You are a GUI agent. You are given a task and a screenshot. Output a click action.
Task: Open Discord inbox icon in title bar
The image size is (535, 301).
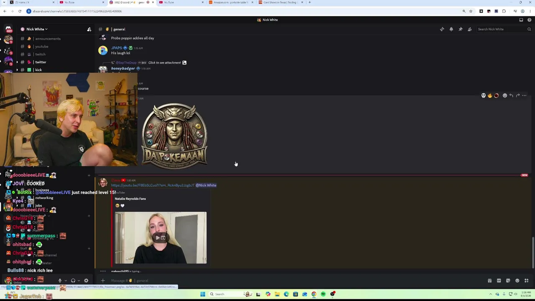(521, 20)
